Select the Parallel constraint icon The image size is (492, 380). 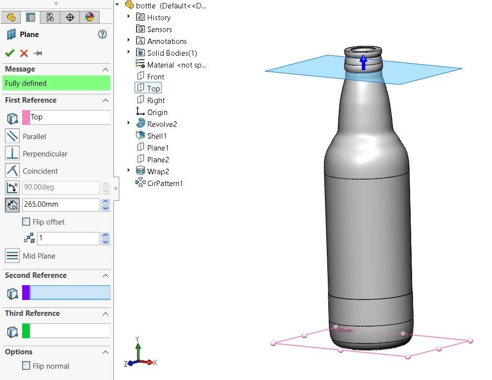click(x=12, y=136)
